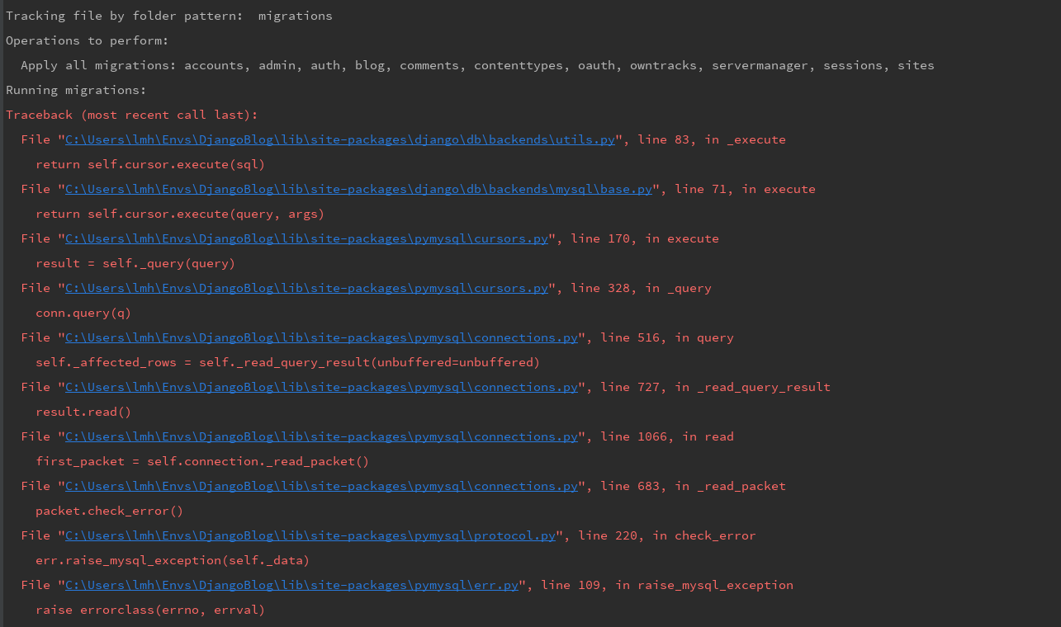Screen dimensions: 1061x627
Task: Click the 'result = self._query(query)' line
Action: [135, 263]
